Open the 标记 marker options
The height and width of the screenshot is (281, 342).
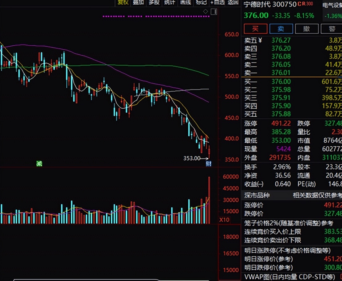pyautogui.click(x=201, y=2)
